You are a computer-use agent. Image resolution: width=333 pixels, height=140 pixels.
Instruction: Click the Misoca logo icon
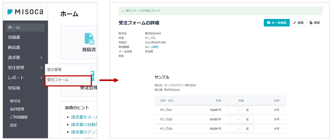pos(10,12)
